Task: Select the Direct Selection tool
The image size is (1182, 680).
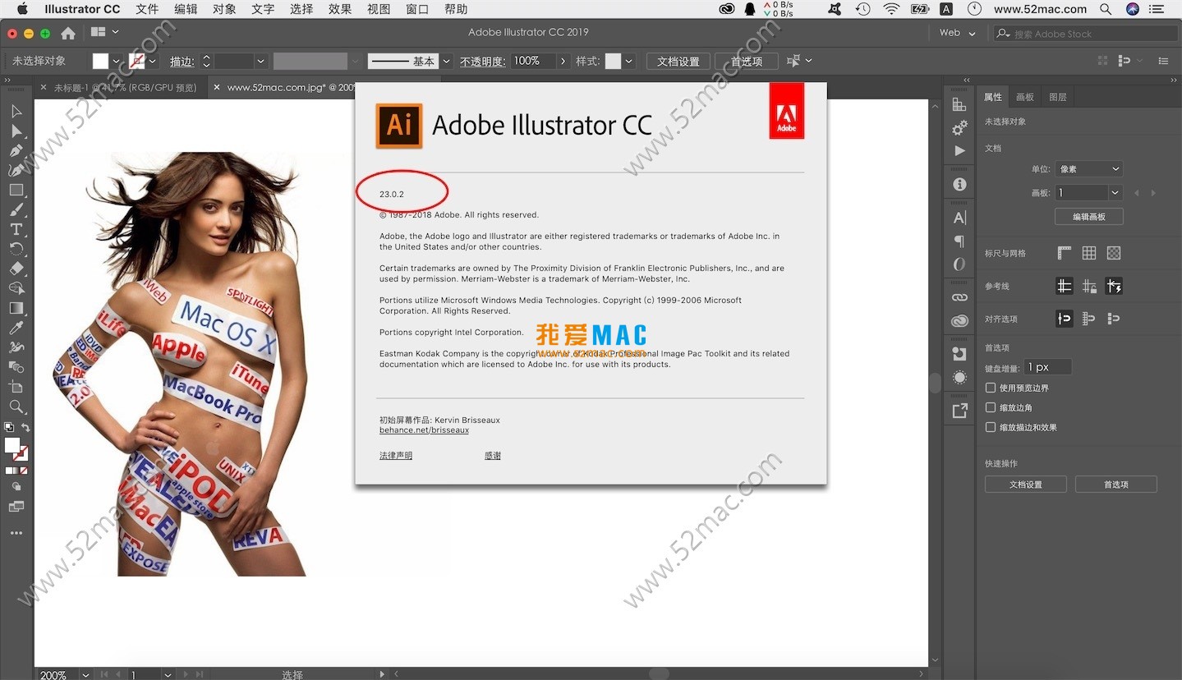Action: pos(16,131)
